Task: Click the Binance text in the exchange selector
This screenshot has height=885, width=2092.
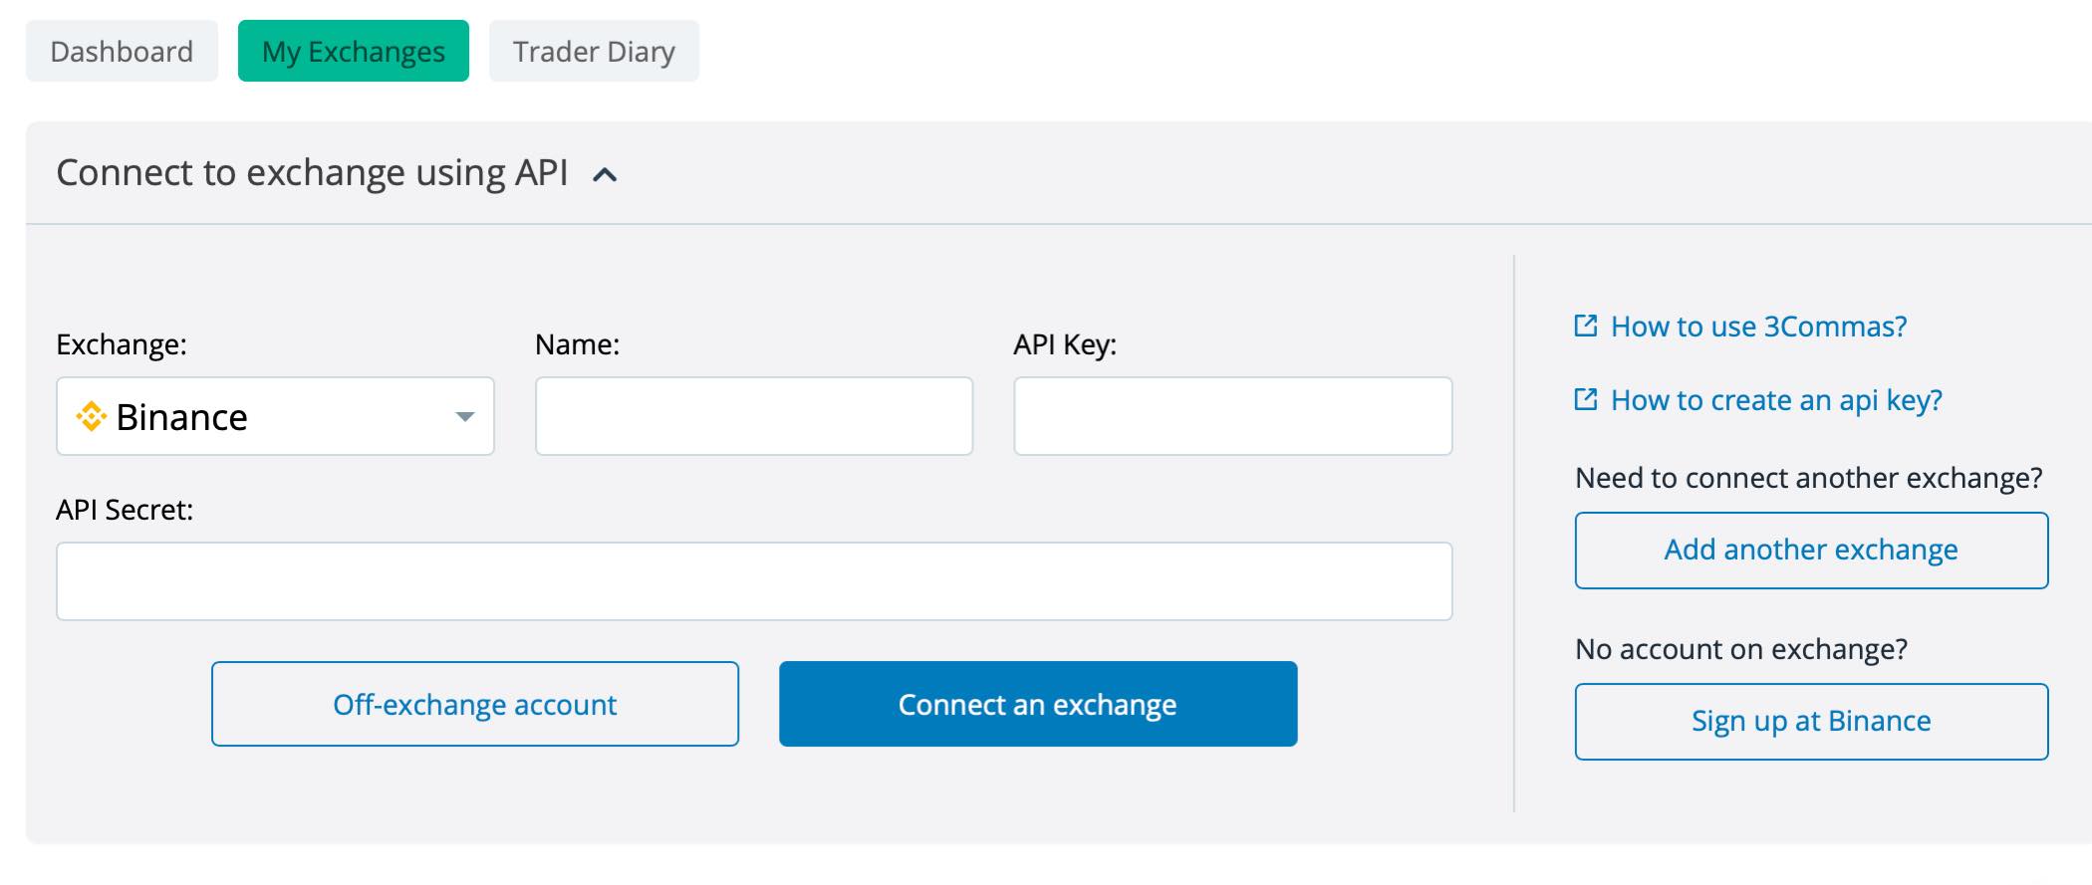Action: tap(181, 417)
